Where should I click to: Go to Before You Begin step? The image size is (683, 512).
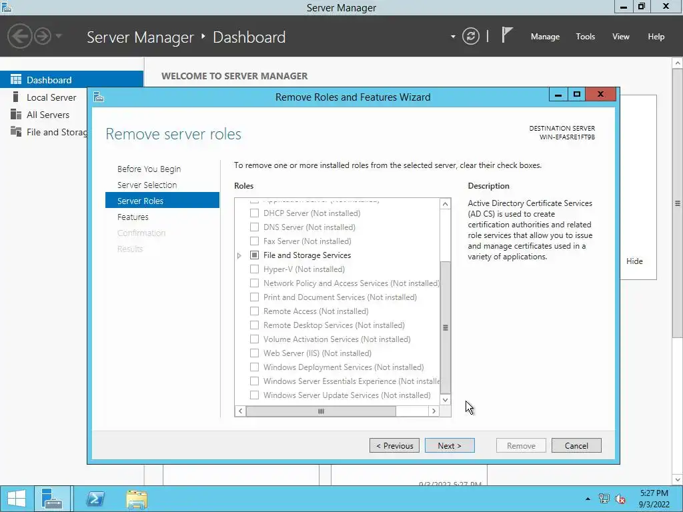coord(149,169)
